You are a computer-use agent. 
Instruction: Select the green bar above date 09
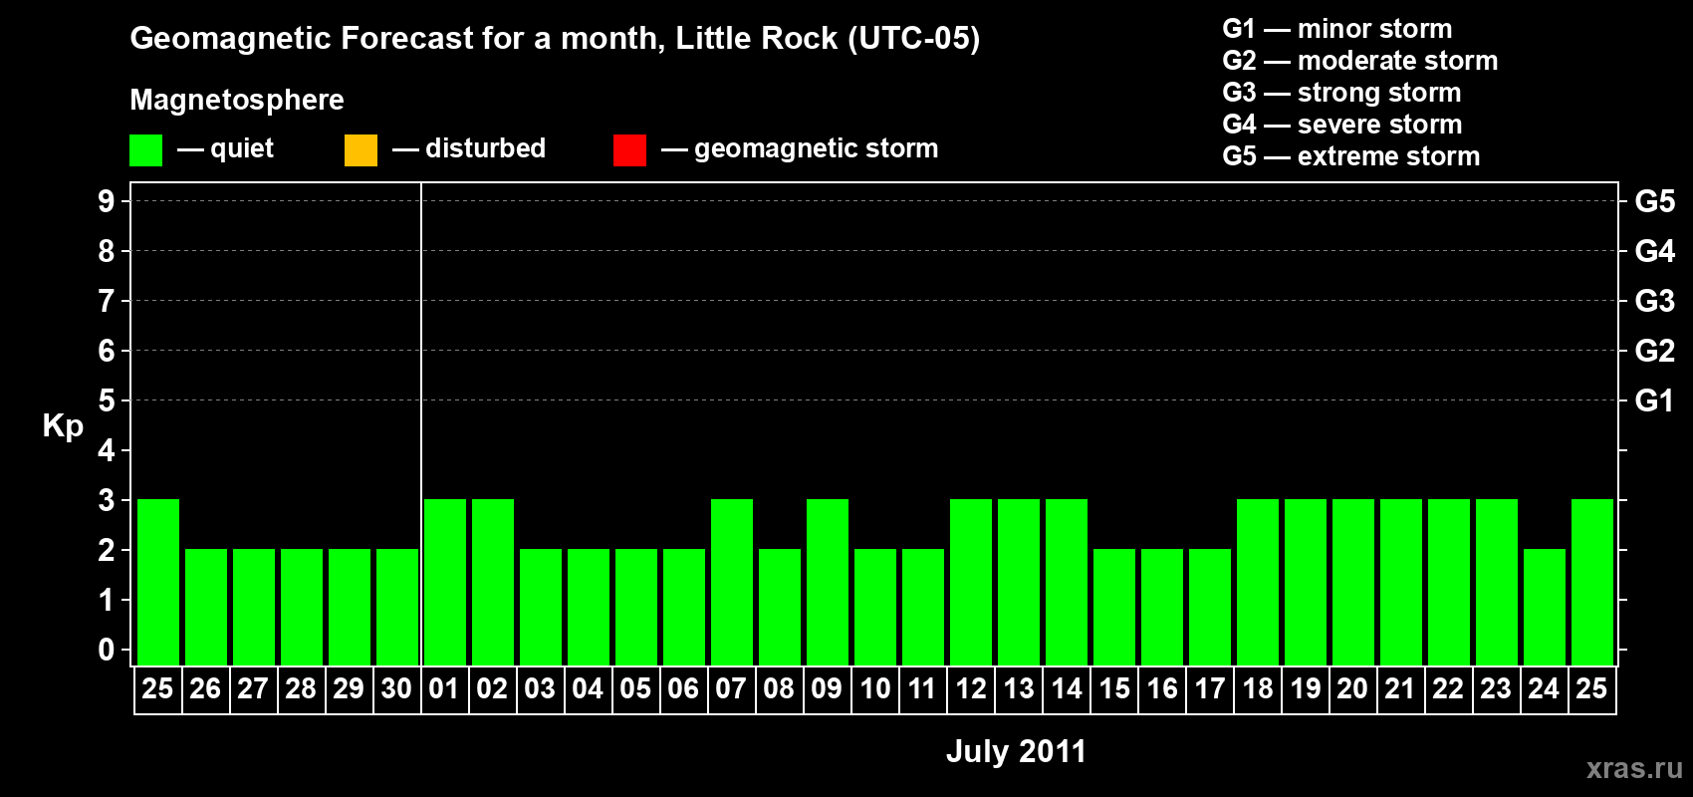pyautogui.click(x=828, y=582)
